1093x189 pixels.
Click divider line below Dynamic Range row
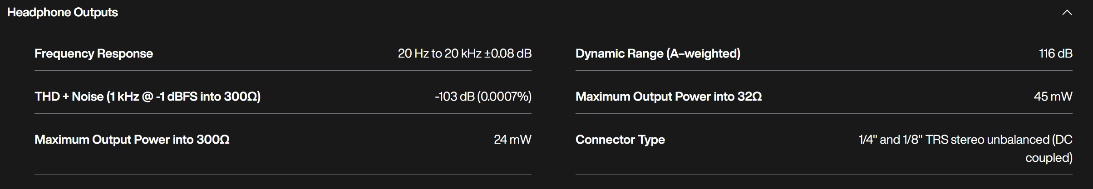pyautogui.click(x=824, y=70)
